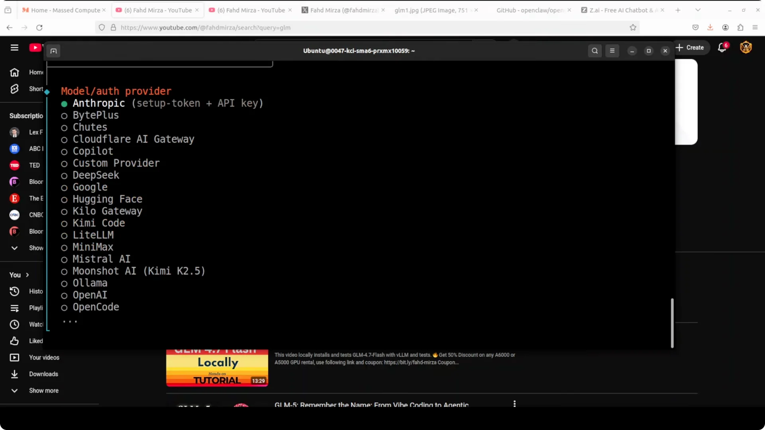Click the Create button on YouTube
The image size is (765, 430).
[690, 48]
